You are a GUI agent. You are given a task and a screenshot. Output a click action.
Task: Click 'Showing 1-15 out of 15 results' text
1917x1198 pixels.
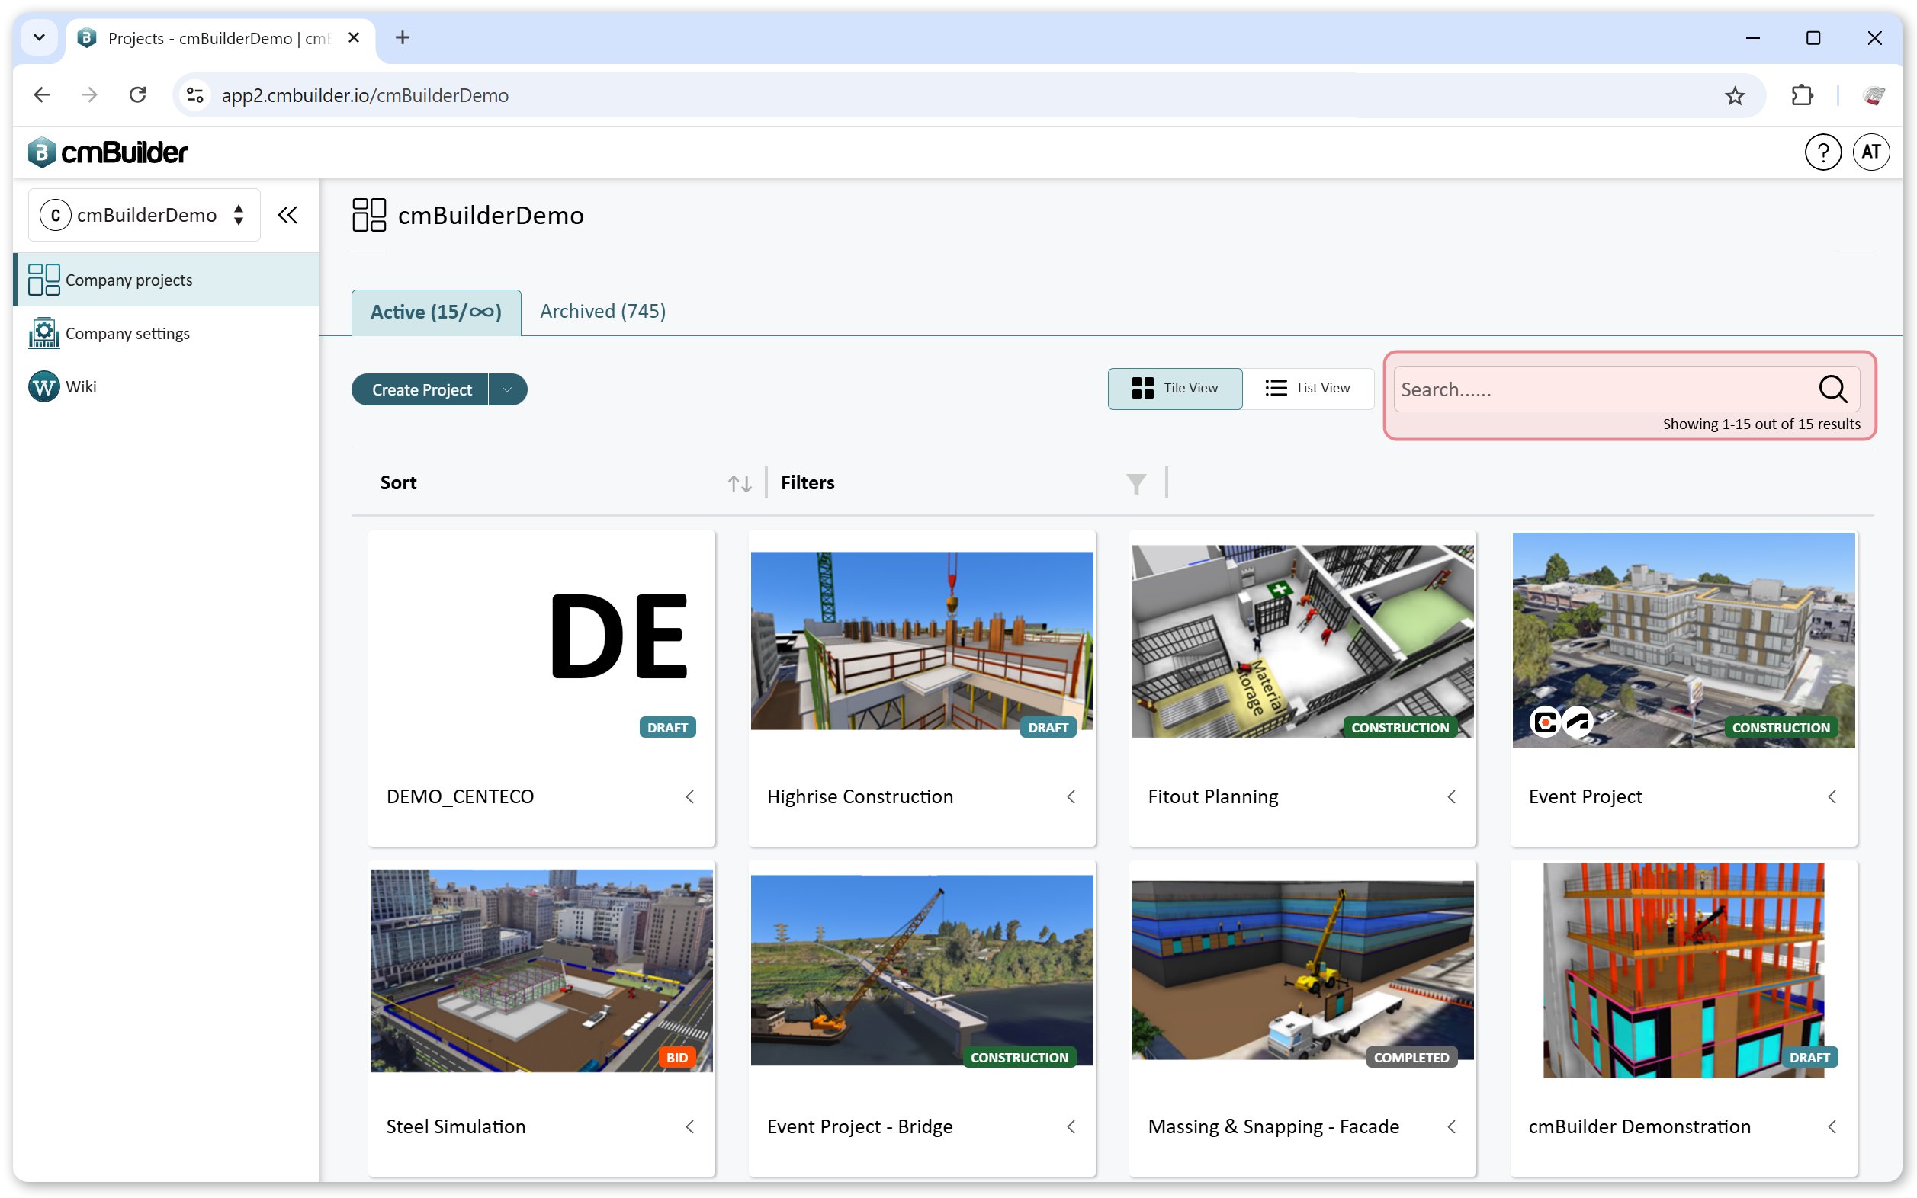(1761, 424)
